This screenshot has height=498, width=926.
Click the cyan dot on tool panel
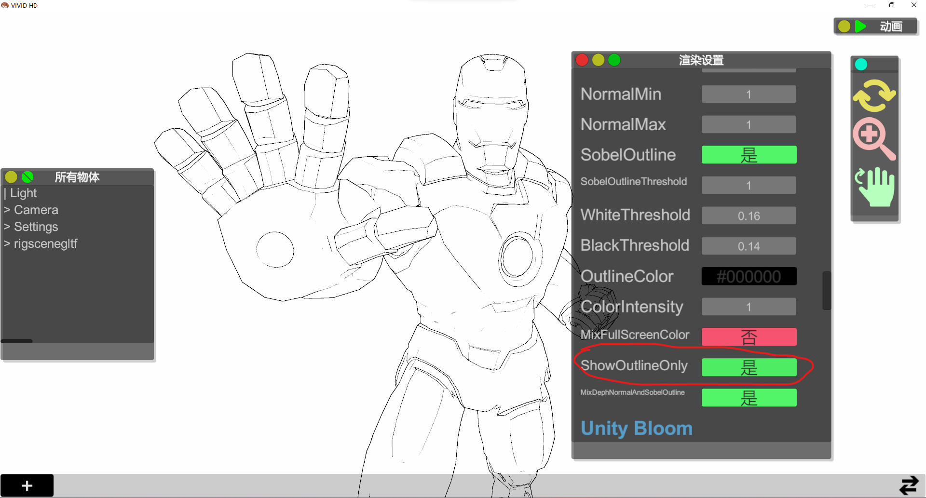tap(861, 64)
